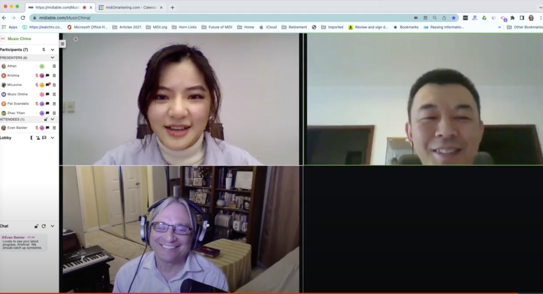
Task: Click the Google Drive extension icon
Action: click(484, 18)
